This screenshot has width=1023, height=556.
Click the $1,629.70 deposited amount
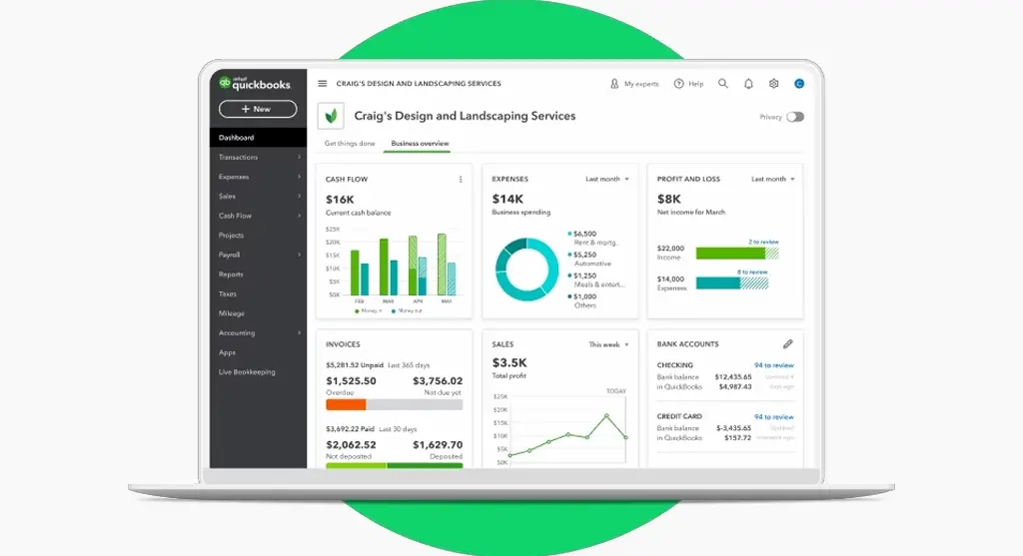[438, 444]
